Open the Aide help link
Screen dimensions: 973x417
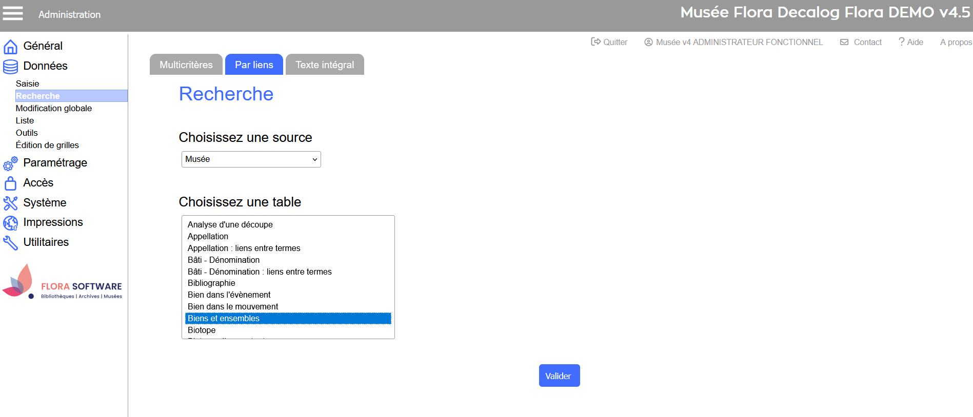910,42
